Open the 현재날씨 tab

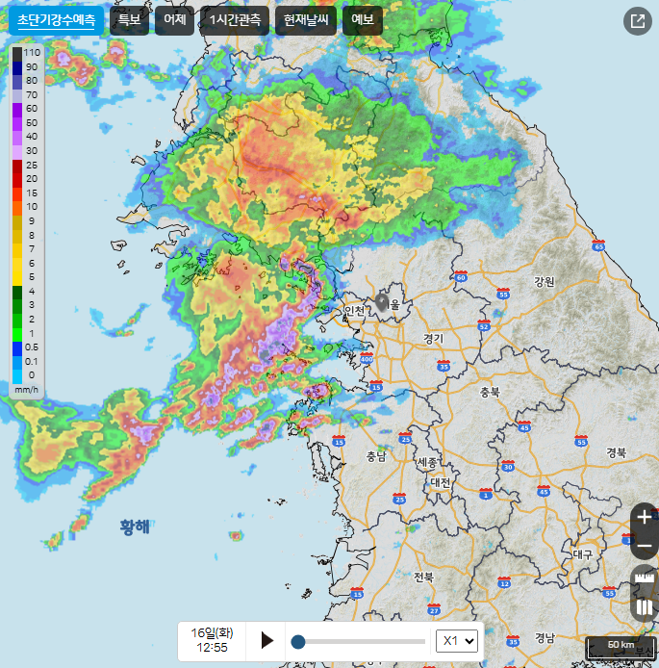point(306,20)
